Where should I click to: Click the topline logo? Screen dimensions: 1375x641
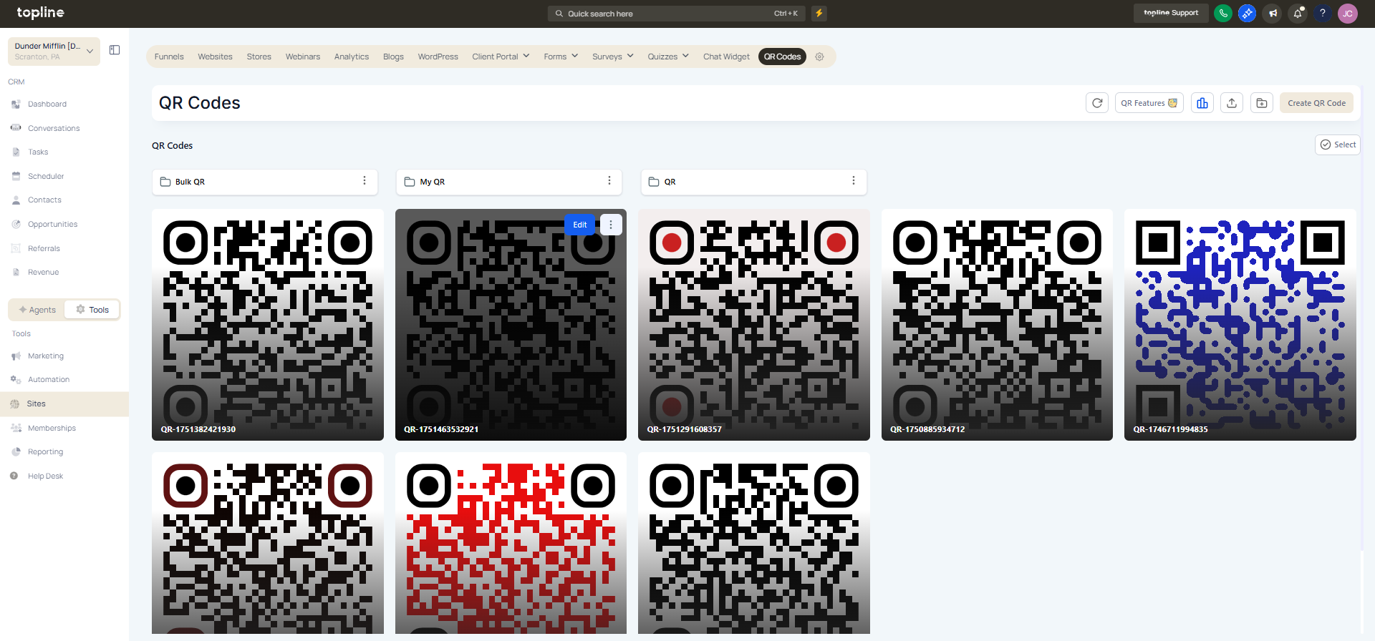point(40,13)
